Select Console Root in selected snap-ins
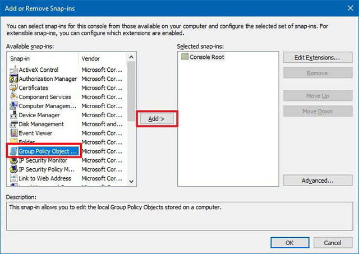This screenshot has height=254, width=359. coord(207,57)
